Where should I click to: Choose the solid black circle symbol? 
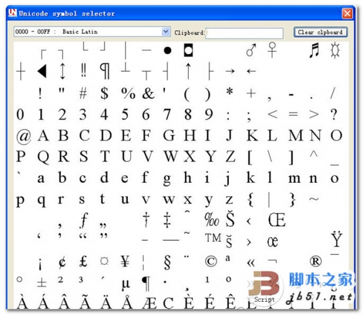167,50
